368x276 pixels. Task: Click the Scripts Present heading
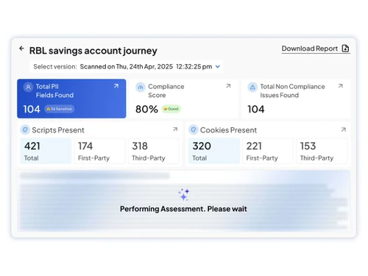[x=58, y=130]
